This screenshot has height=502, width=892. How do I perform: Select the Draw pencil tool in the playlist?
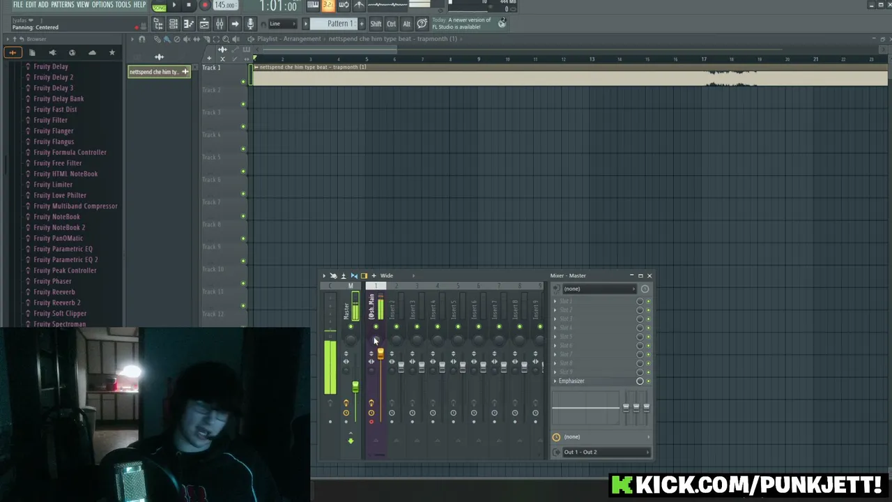click(x=157, y=39)
